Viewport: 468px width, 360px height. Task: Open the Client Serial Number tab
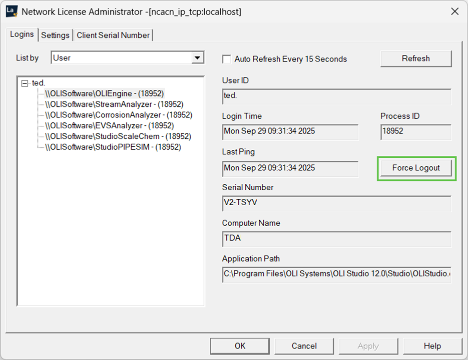pos(113,35)
